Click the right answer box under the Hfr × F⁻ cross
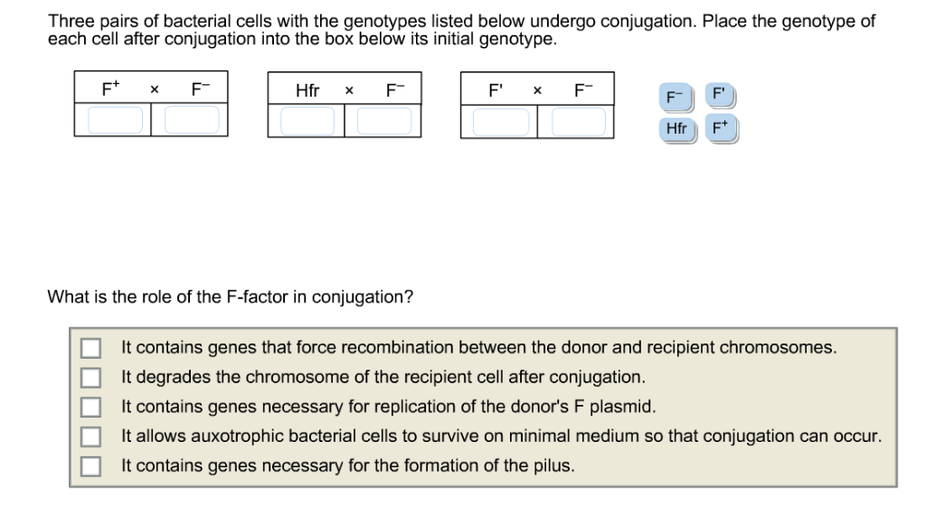Viewport: 926px width, 526px height. 383,118
